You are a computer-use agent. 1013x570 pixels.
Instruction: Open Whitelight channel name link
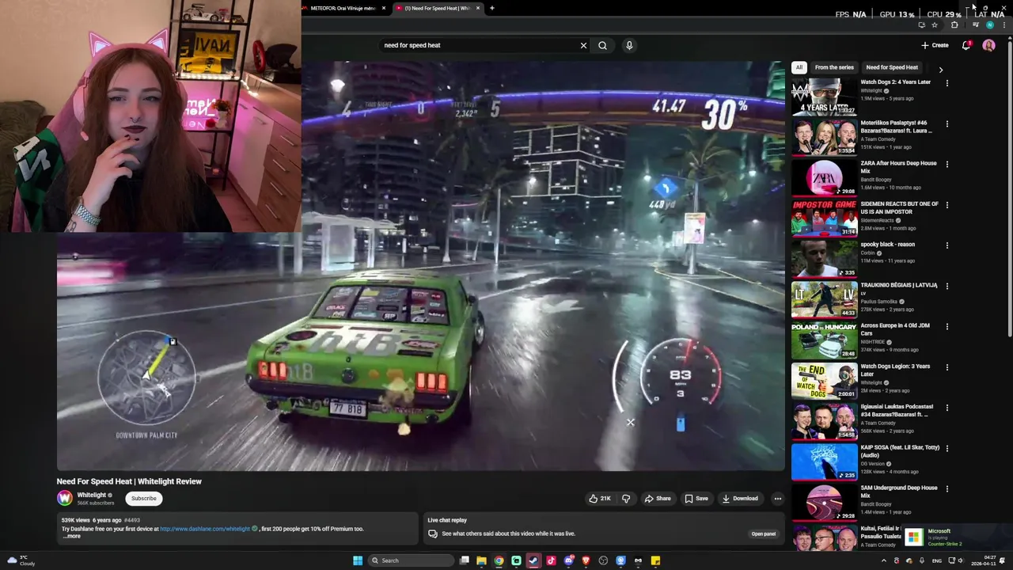[x=92, y=495]
